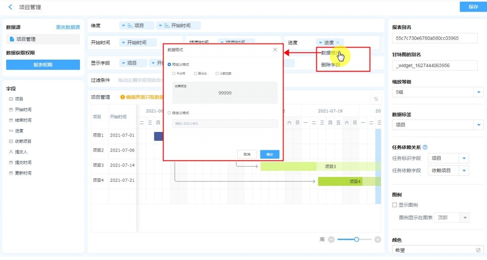Click the back arrow beside 项目管理
487x260 pixels.
(10, 7)
